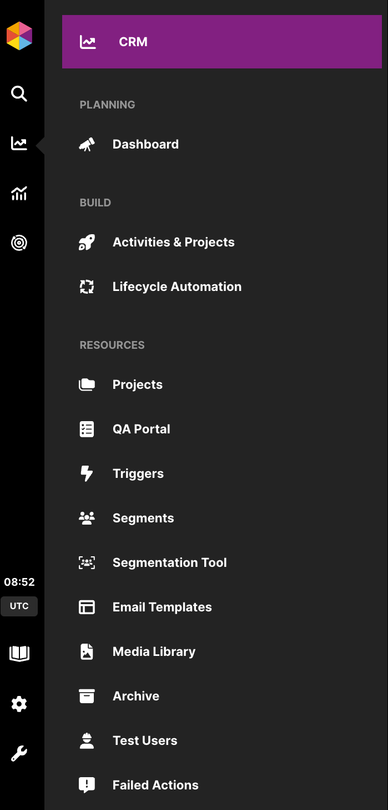Open search from the left rail
The width and height of the screenshot is (388, 810).
(19, 94)
